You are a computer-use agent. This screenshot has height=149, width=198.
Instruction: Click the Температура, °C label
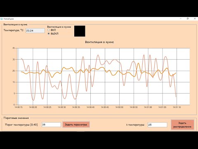coord(14,30)
